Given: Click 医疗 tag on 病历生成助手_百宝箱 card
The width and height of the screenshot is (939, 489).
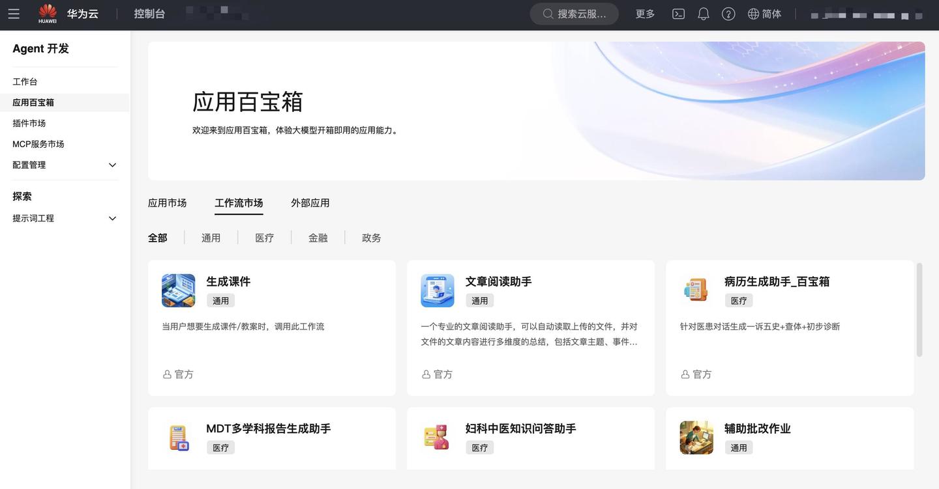Looking at the screenshot, I should tap(739, 301).
